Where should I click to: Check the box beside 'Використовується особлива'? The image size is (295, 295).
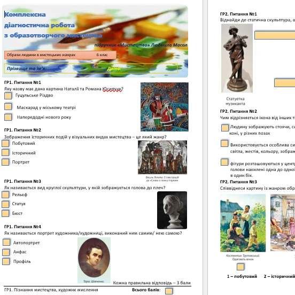pyautogui.click(x=224, y=144)
